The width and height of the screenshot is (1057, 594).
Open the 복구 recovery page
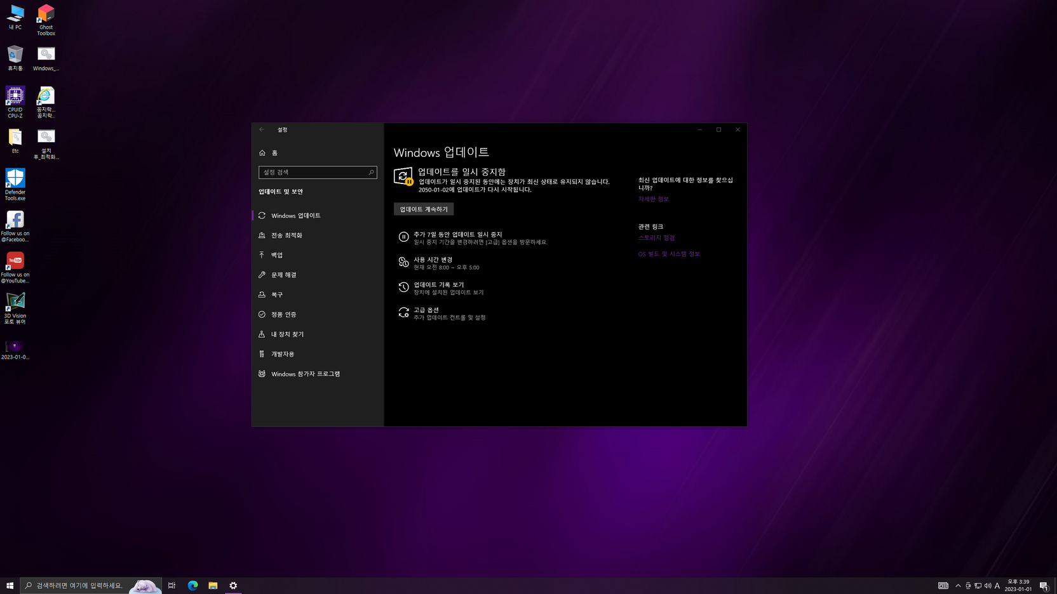pyautogui.click(x=318, y=294)
